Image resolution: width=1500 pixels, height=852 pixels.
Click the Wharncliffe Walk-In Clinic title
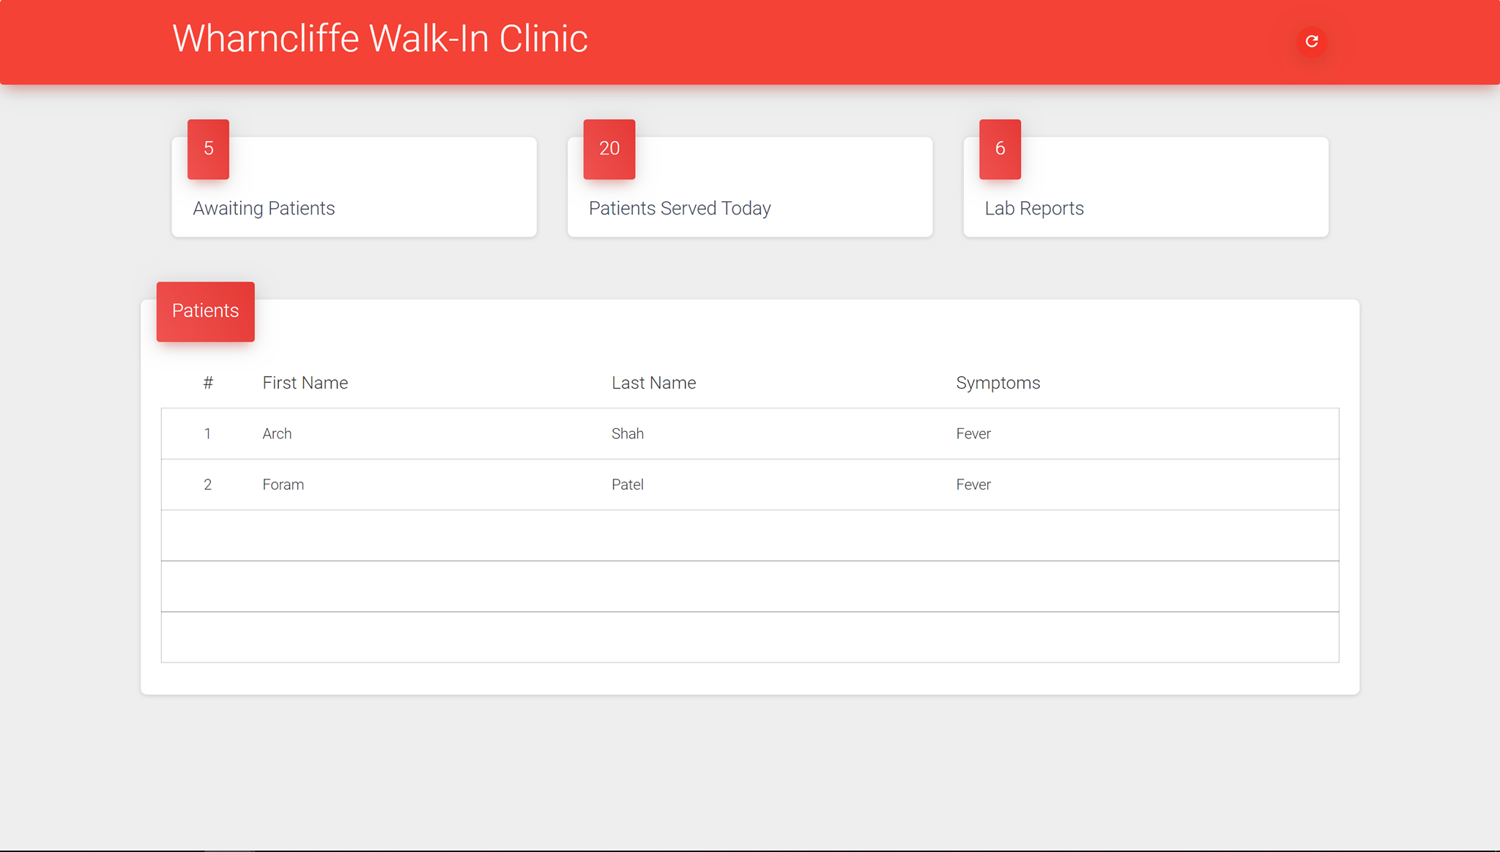pos(379,39)
